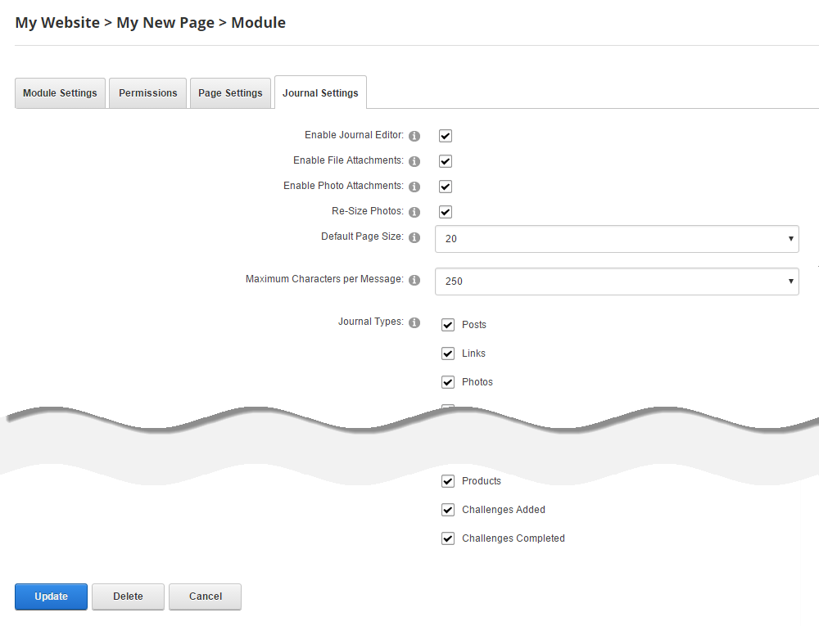Toggle the Re-Size Photos checkbox

click(x=446, y=212)
